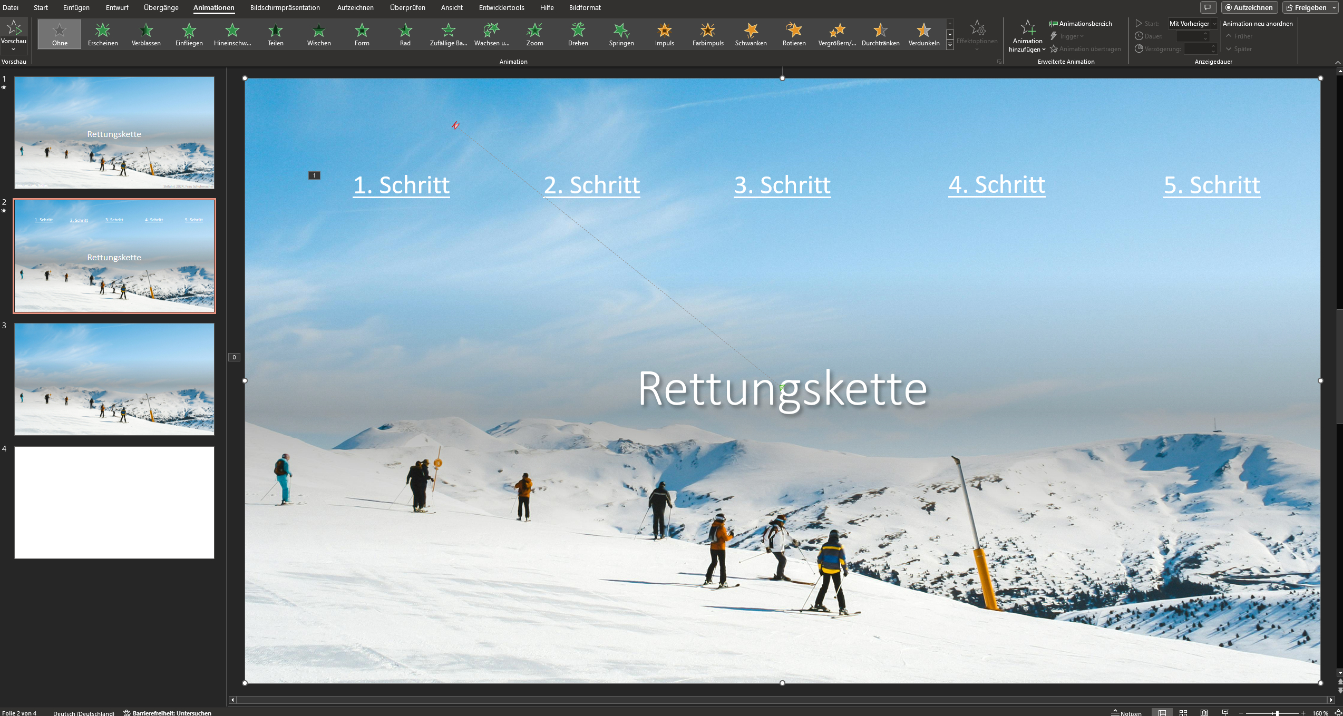The height and width of the screenshot is (716, 1343).
Task: Toggle the comments pane icon
Action: pos(1208,7)
